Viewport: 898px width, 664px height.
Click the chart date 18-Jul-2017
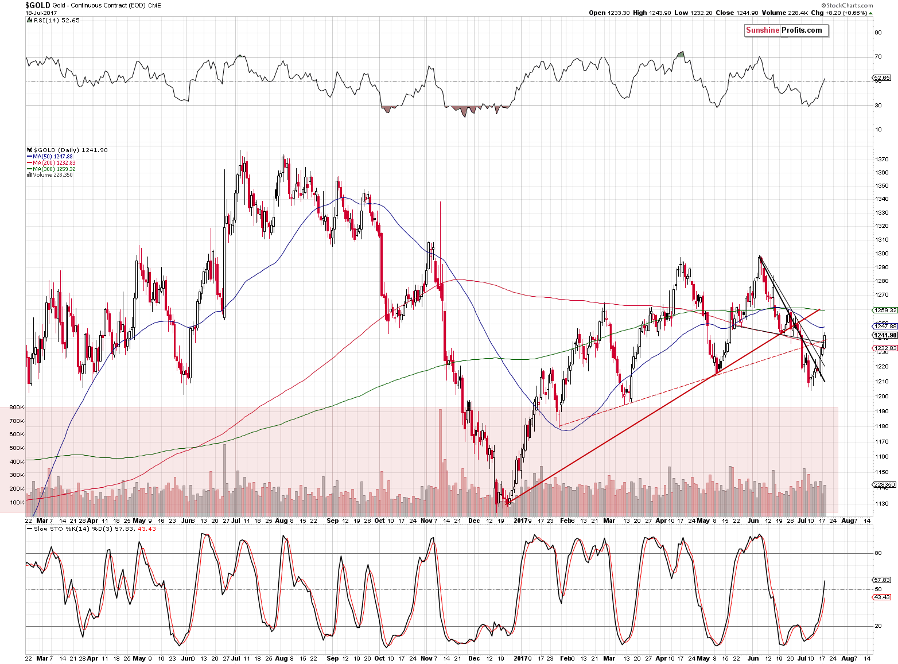(x=40, y=13)
